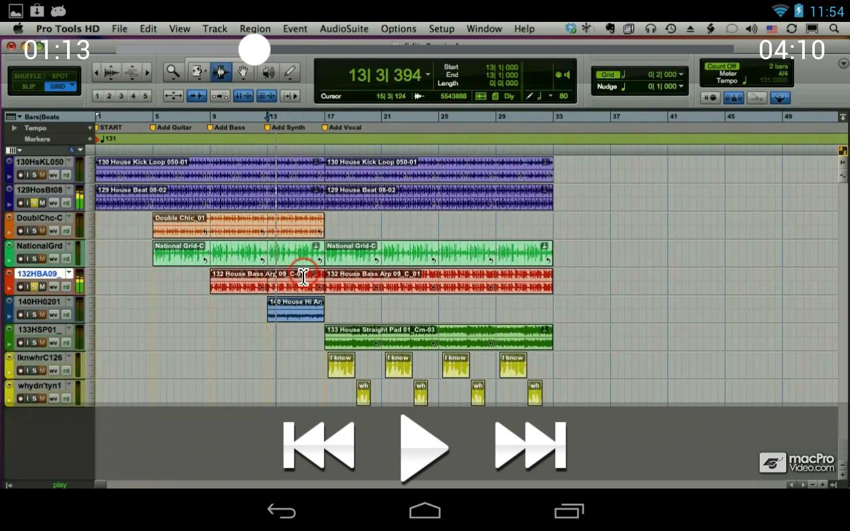Enable Slip edit mode

coord(28,86)
